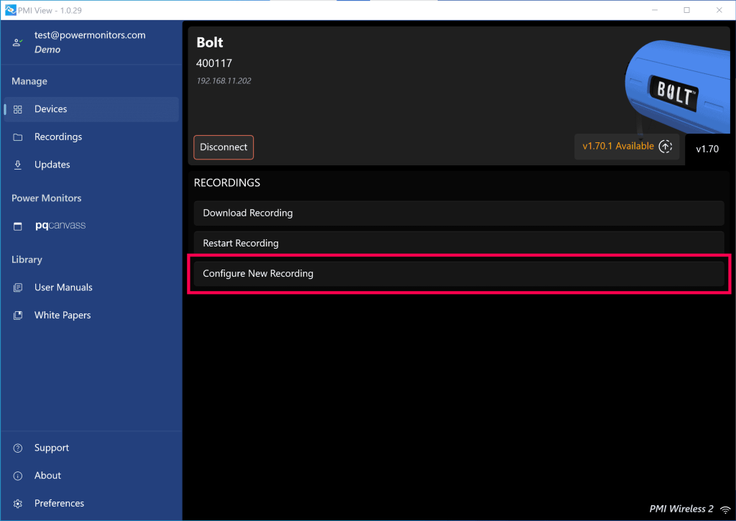Choose Restart Recording
The width and height of the screenshot is (736, 521).
(x=459, y=243)
